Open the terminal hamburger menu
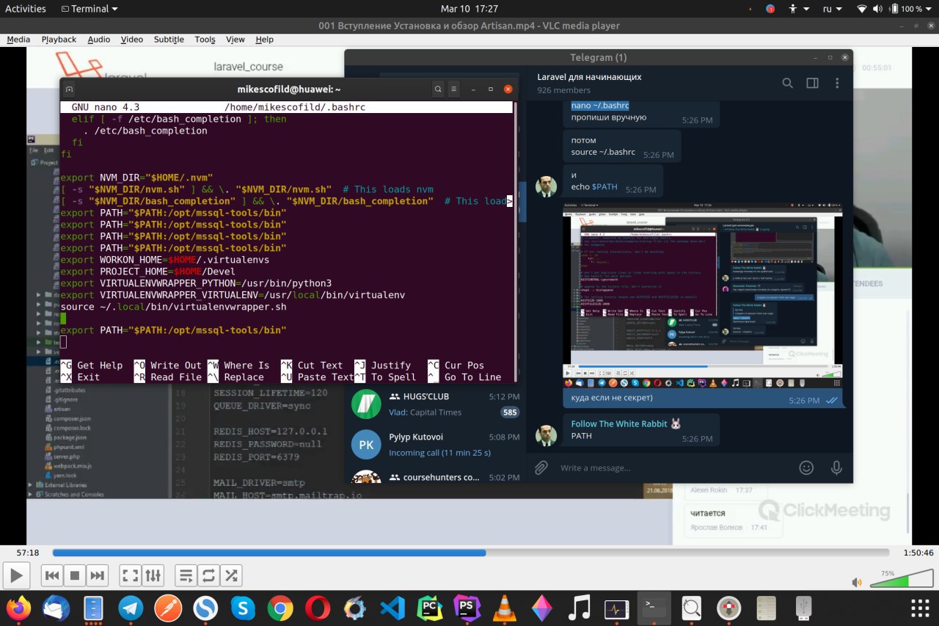This screenshot has width=939, height=626. coord(456,89)
